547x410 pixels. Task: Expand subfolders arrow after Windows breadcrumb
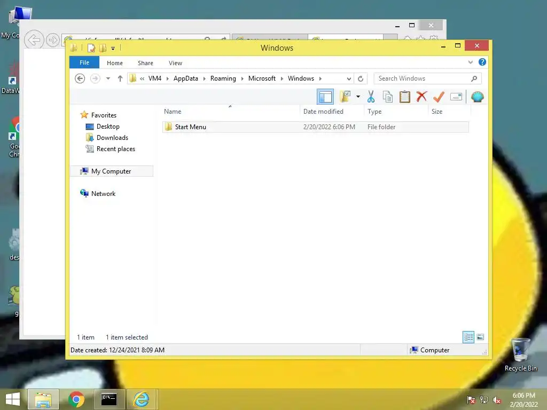tap(321, 79)
